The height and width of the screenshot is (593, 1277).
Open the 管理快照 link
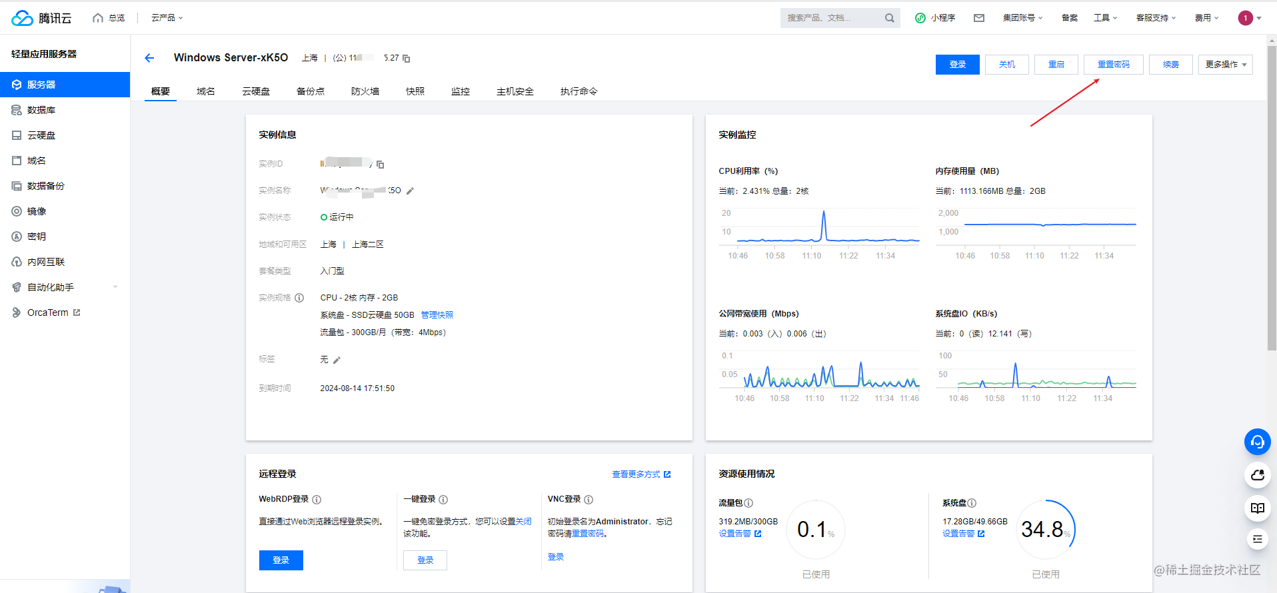[437, 315]
